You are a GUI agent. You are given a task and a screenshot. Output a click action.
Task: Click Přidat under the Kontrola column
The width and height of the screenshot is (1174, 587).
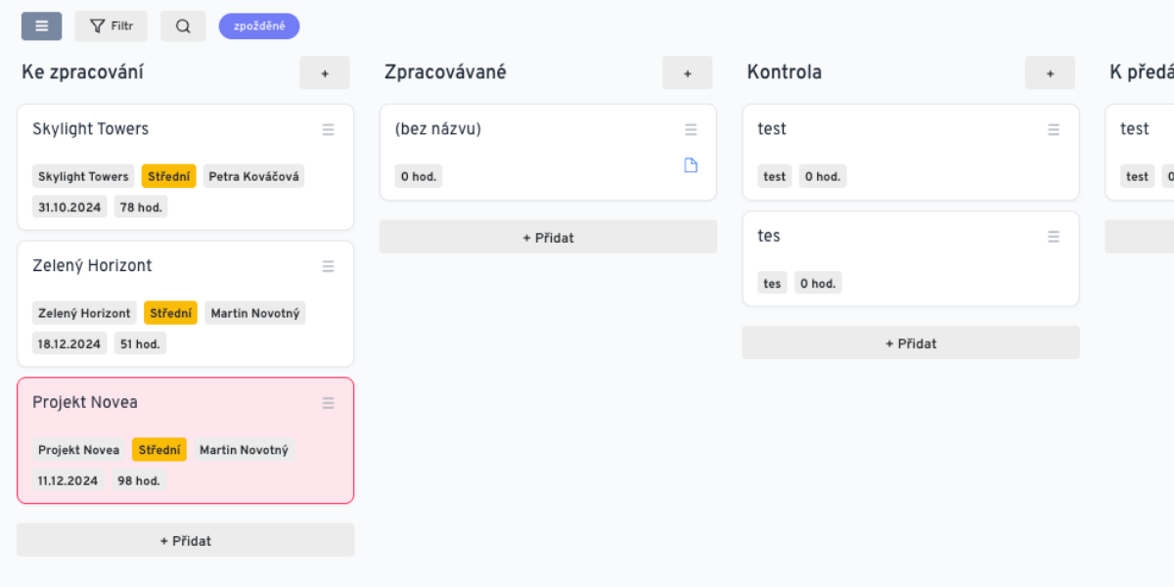click(910, 342)
